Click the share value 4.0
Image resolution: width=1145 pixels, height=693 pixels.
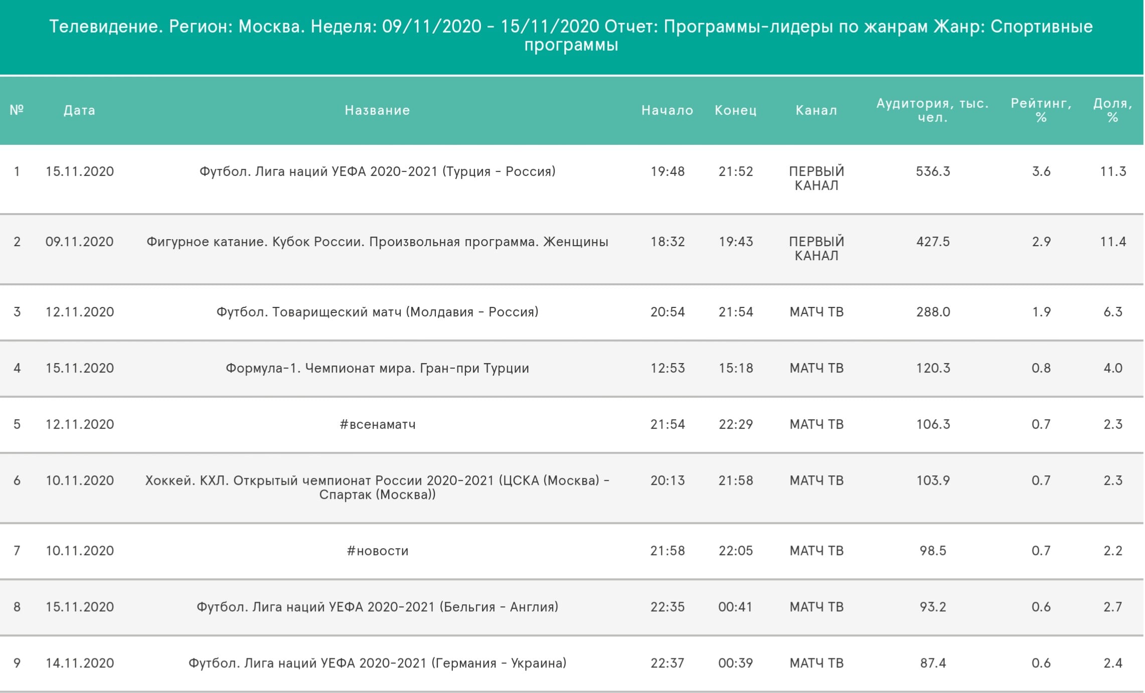(1113, 368)
